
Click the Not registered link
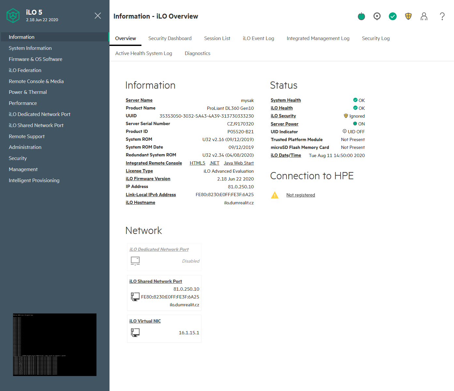pos(300,195)
